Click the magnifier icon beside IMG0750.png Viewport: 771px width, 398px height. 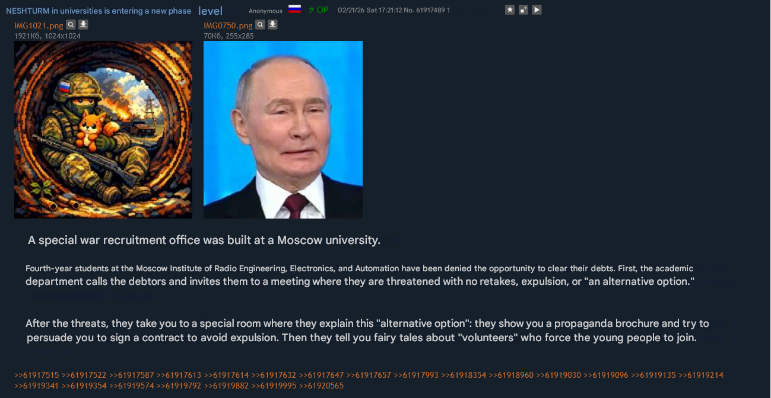point(260,25)
